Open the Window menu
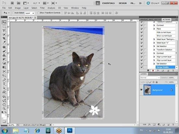Viewport: 179px width, 134px height. pyautogui.click(x=75, y=8)
